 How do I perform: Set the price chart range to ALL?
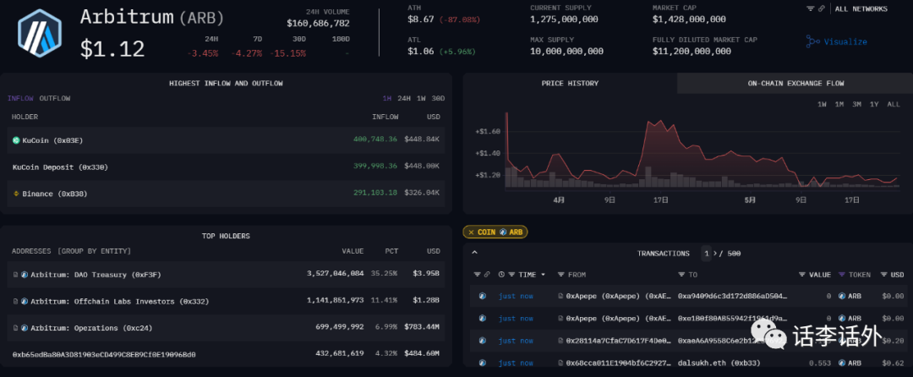894,104
